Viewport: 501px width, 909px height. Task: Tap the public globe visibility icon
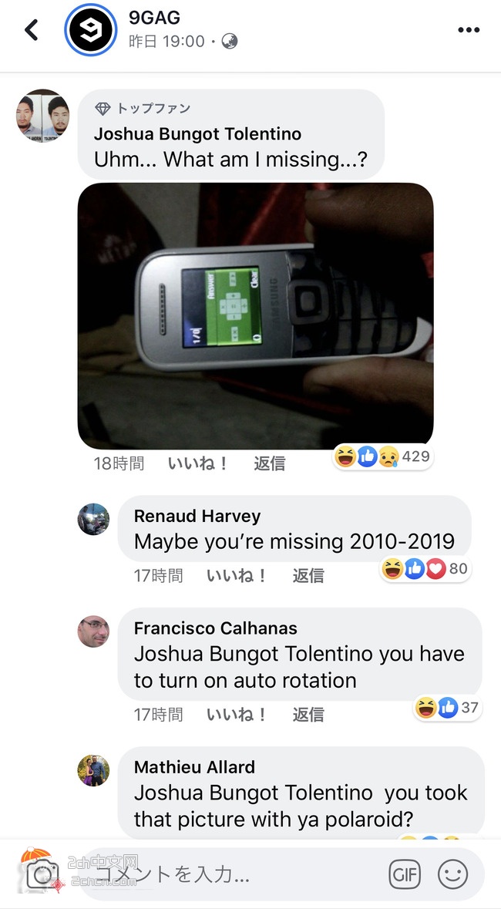click(x=230, y=42)
